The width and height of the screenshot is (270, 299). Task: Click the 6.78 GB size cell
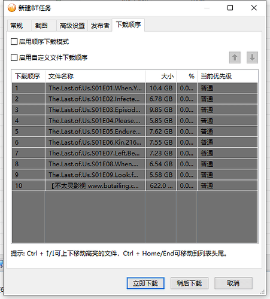(161, 99)
